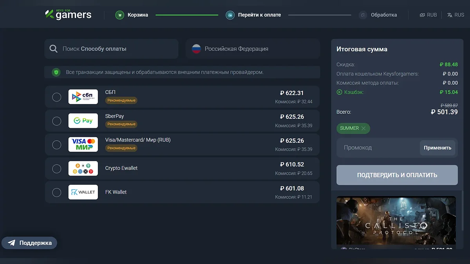470x264 pixels.
Task: Click the Кэшбэк ₽ 15.04 value
Action: (449, 92)
